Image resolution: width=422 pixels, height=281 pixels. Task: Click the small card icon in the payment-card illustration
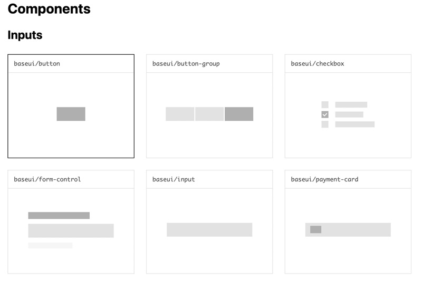coord(315,229)
